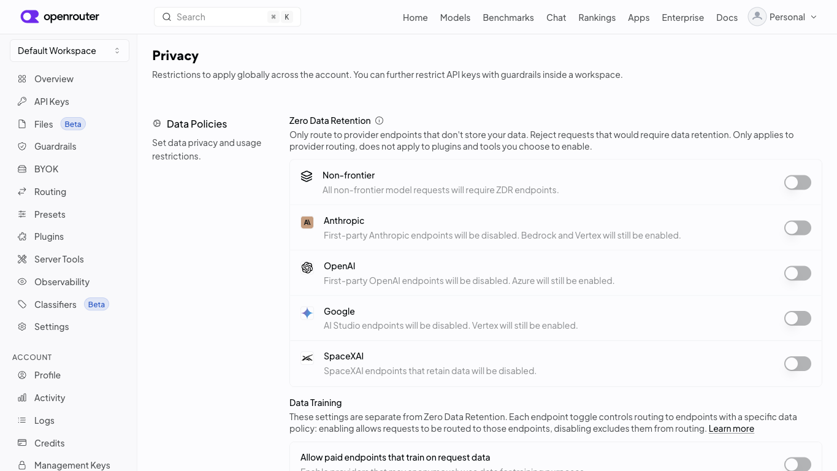Click the Profile person icon
This screenshot has height=471, width=837.
(22, 375)
